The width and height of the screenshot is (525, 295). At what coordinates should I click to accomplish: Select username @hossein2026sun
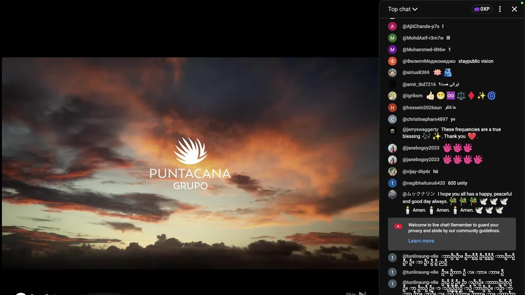[x=422, y=108]
